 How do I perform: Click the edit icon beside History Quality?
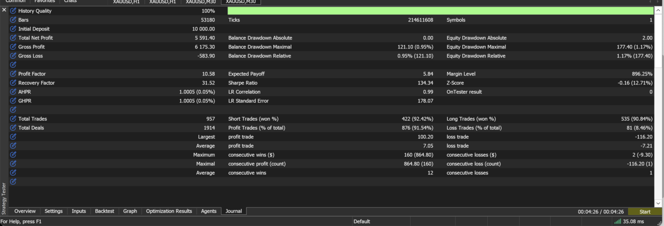tap(13, 11)
